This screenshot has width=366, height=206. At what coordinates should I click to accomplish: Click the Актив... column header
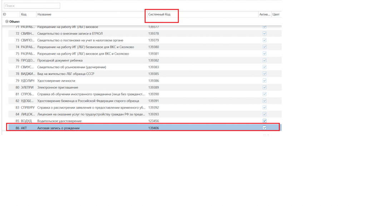click(265, 14)
